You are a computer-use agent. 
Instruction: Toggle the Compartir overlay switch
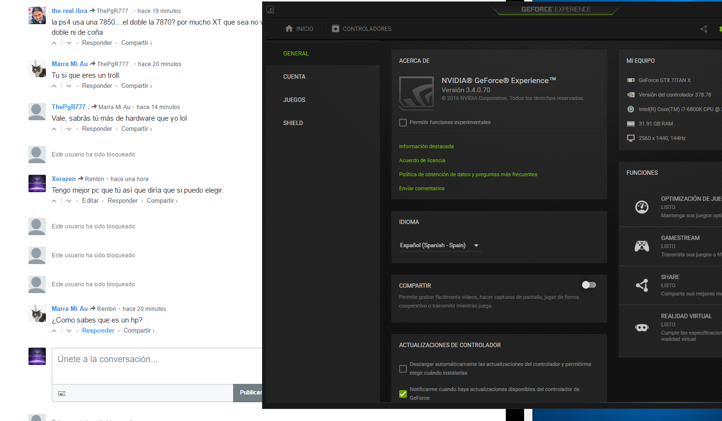(589, 285)
